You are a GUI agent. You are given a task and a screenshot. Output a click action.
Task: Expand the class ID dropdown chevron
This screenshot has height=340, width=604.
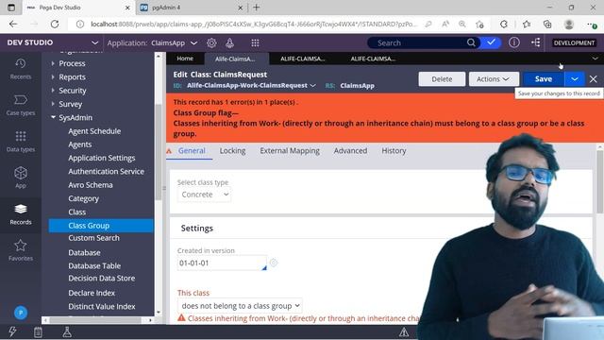[312, 85]
